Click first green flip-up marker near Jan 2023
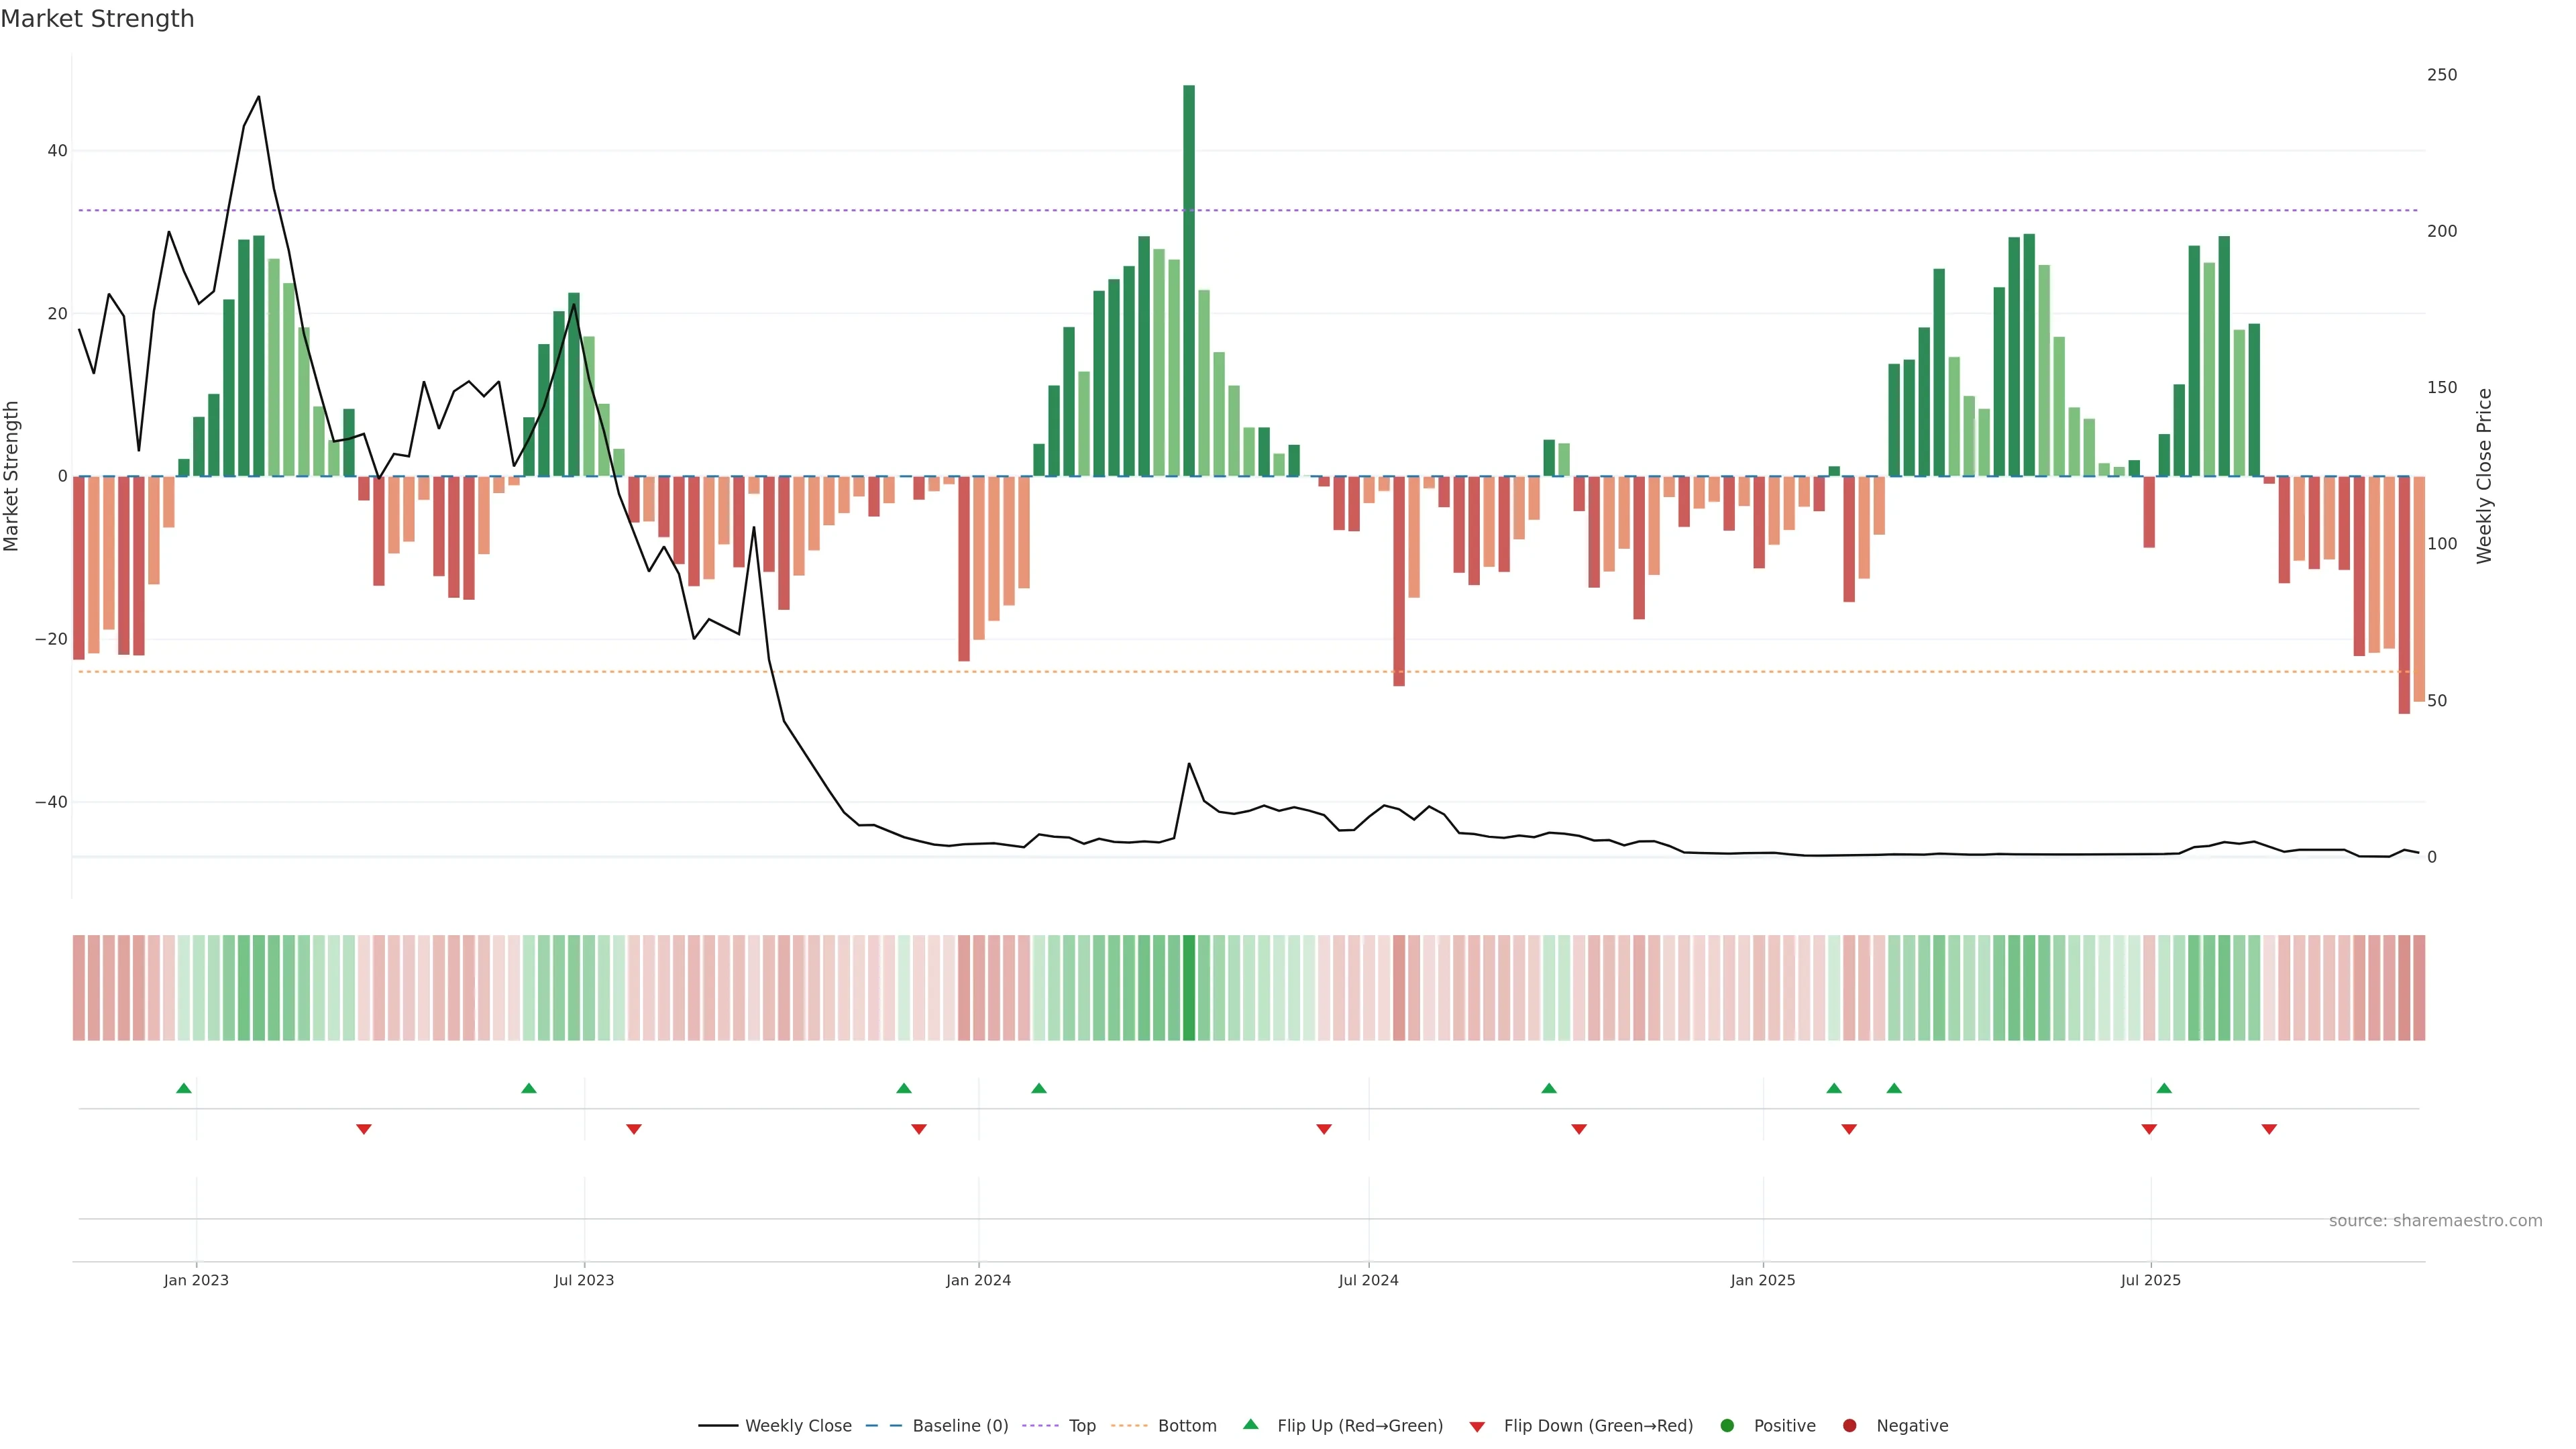Image resolution: width=2576 pixels, height=1449 pixels. [184, 1088]
